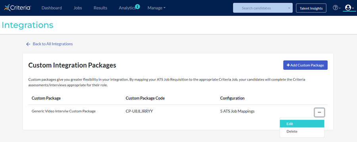Open the three-dot actions menu
The height and width of the screenshot is (142, 357).
319,112
